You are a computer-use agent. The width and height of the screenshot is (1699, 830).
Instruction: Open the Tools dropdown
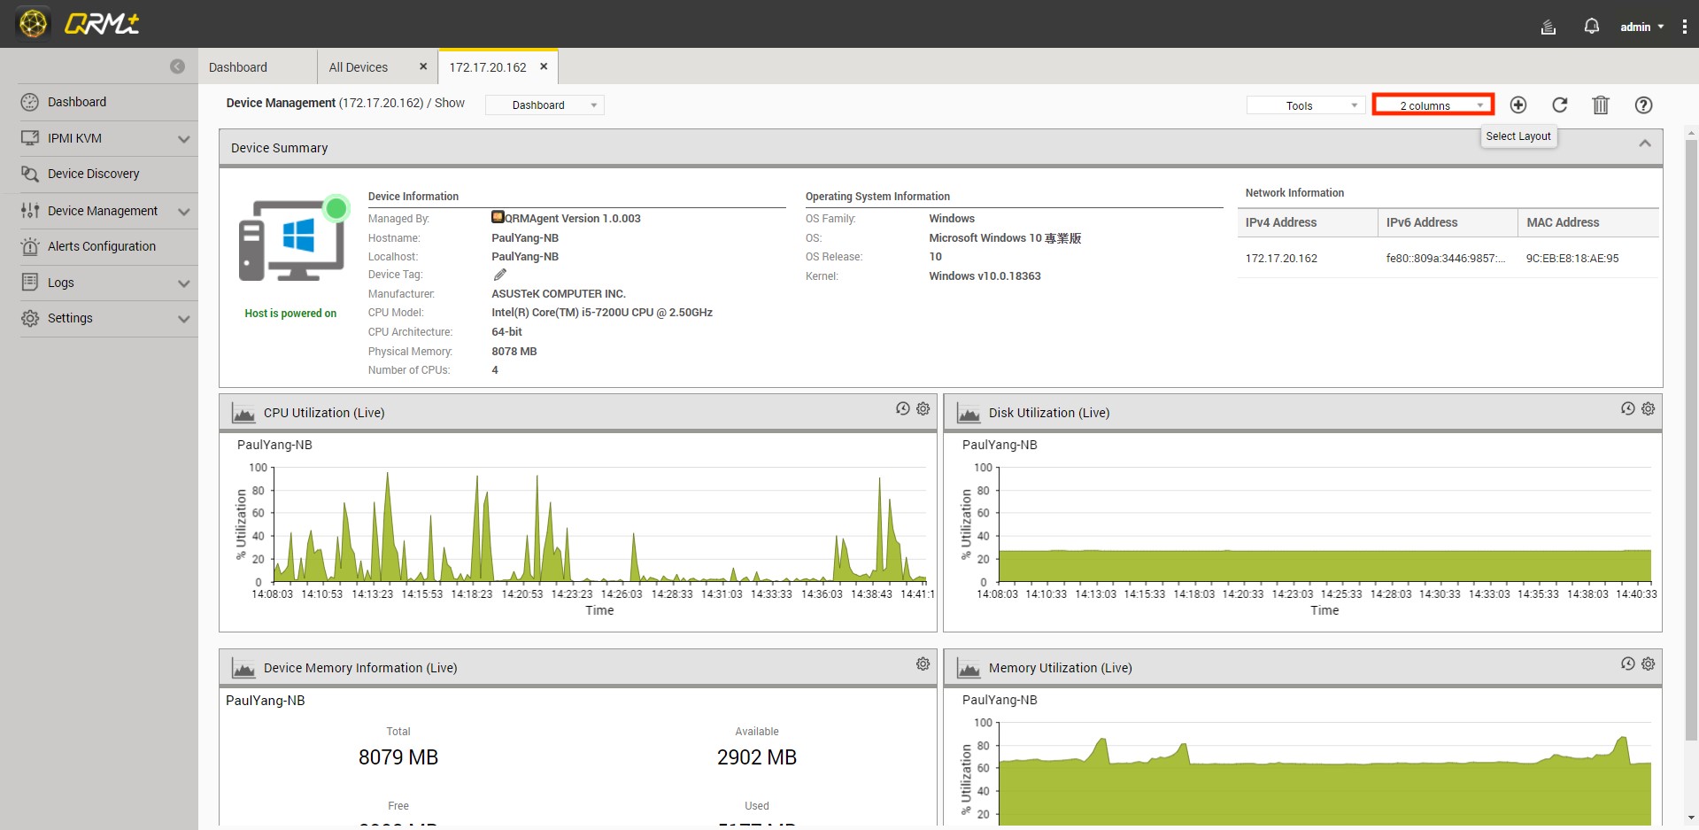click(x=1305, y=105)
